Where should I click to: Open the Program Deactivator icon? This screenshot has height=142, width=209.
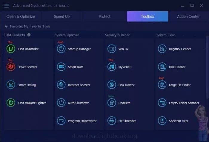pos(61,121)
